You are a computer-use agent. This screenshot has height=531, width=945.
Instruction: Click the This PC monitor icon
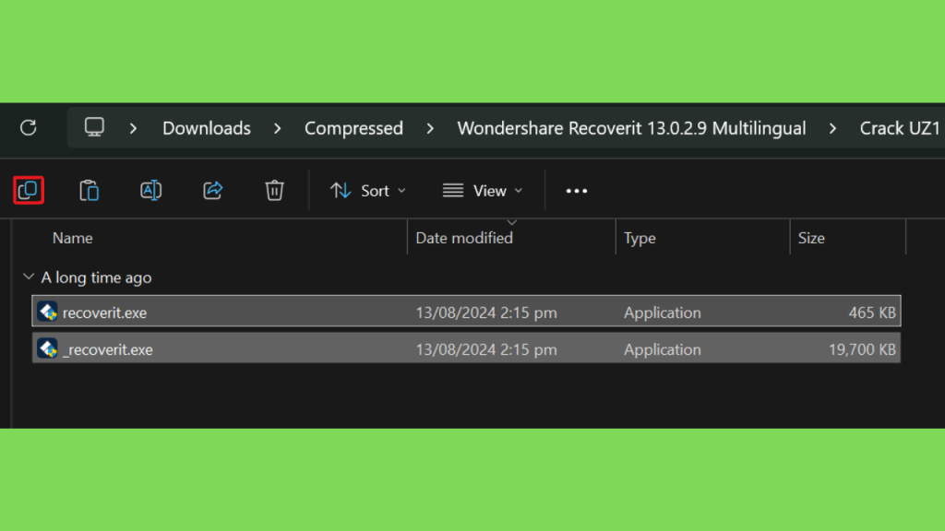point(94,127)
